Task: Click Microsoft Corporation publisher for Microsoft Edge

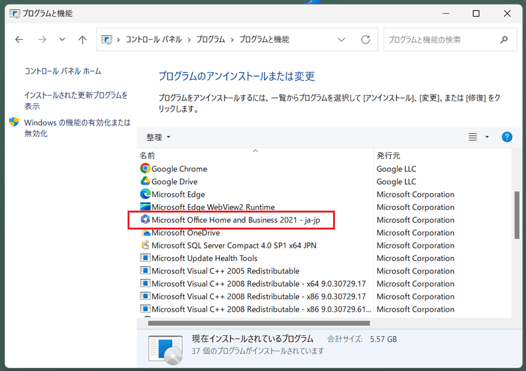Action: tap(415, 194)
